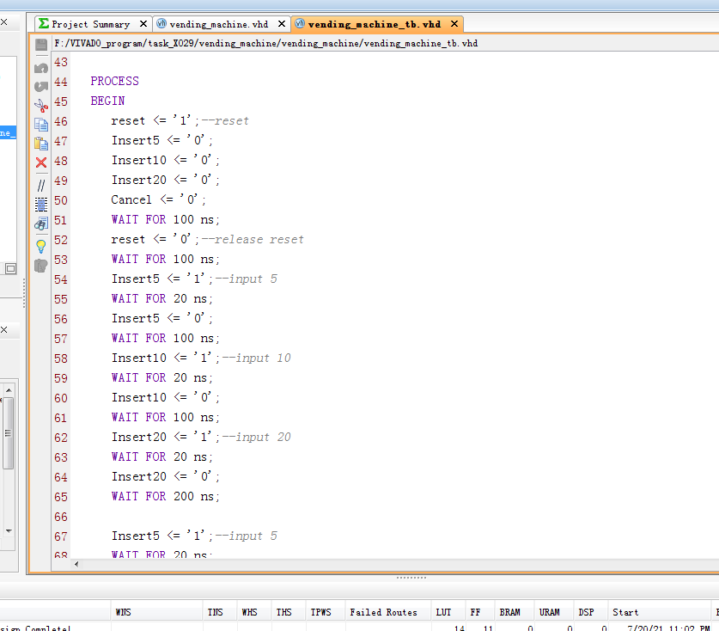The image size is (719, 631).
Task: Close the vending_machine_tb.vhd tab
Action: tap(454, 24)
